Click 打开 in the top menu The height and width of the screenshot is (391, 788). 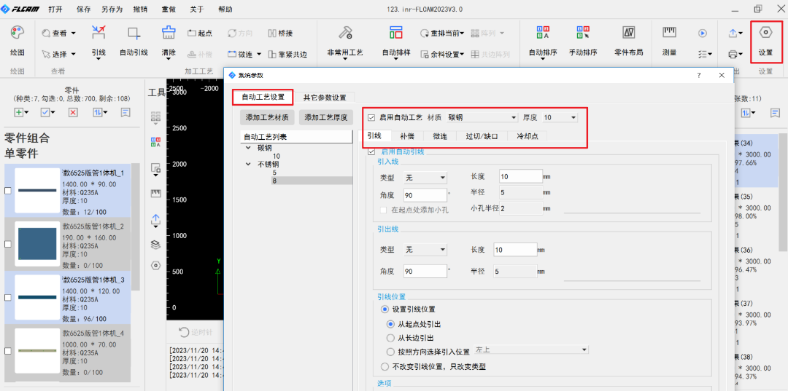click(x=55, y=9)
